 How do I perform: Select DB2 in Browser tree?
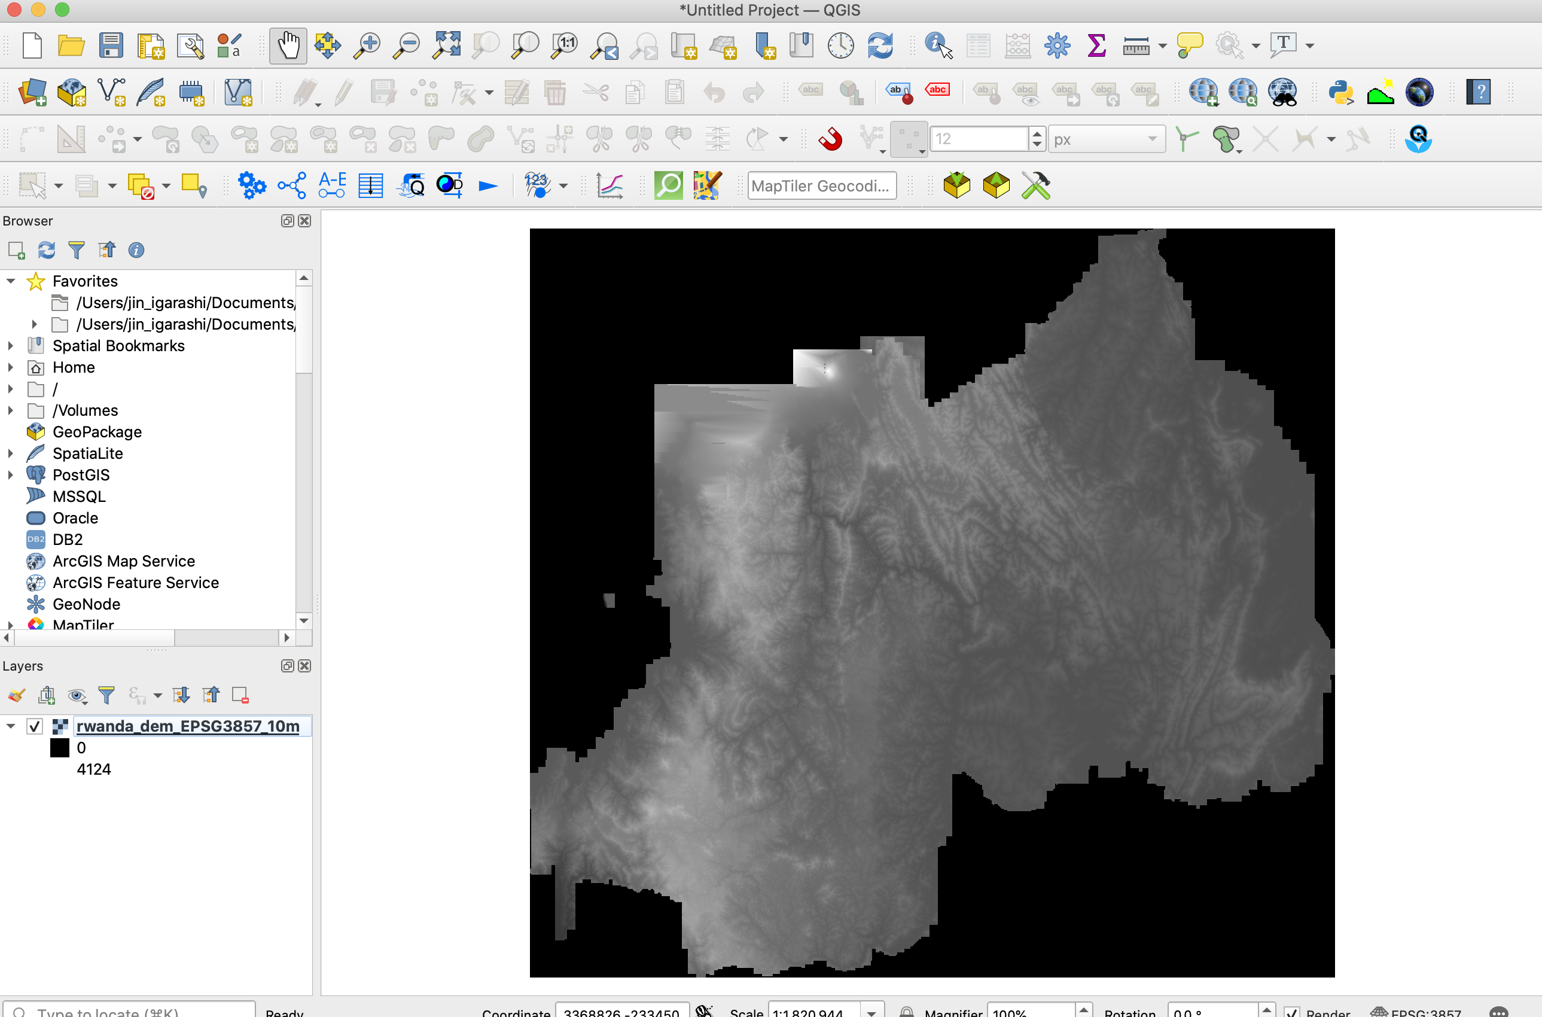[x=68, y=540]
